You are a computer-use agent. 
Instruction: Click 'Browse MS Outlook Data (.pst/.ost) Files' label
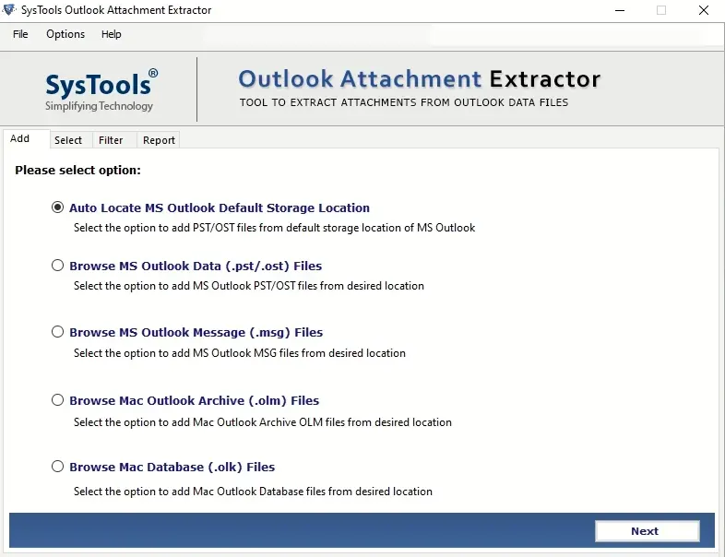[196, 267]
